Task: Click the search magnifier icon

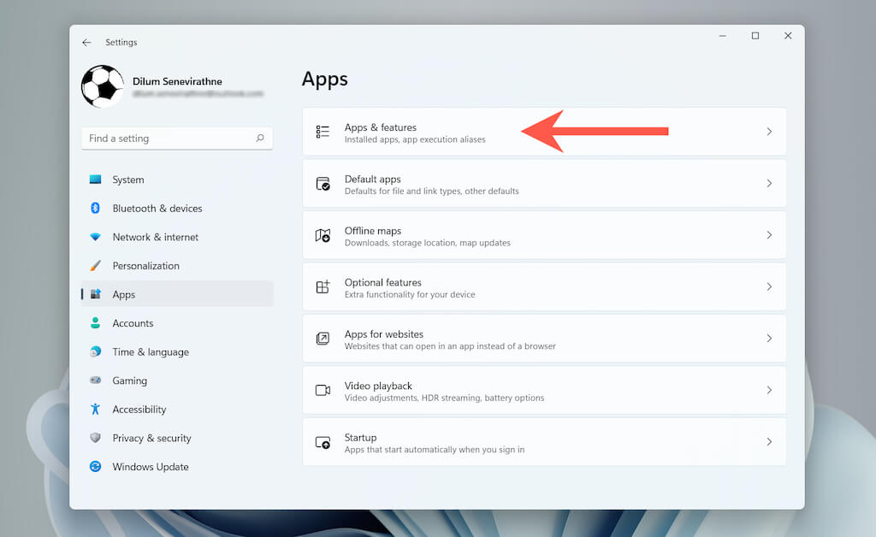Action: 260,138
